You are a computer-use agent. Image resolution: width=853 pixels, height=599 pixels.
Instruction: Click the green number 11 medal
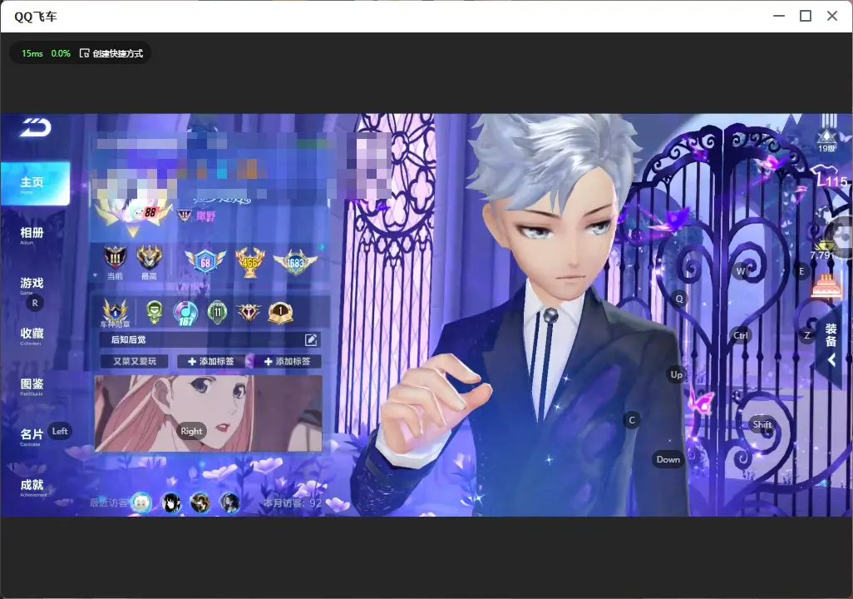coord(218,312)
